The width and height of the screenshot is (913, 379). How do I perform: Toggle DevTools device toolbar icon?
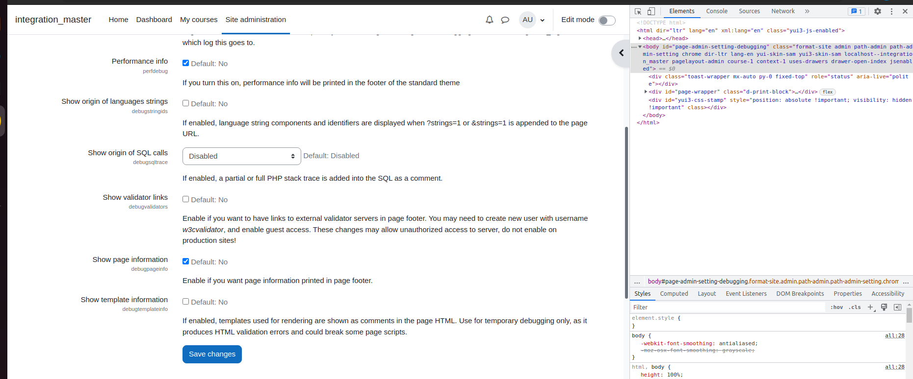tap(651, 11)
